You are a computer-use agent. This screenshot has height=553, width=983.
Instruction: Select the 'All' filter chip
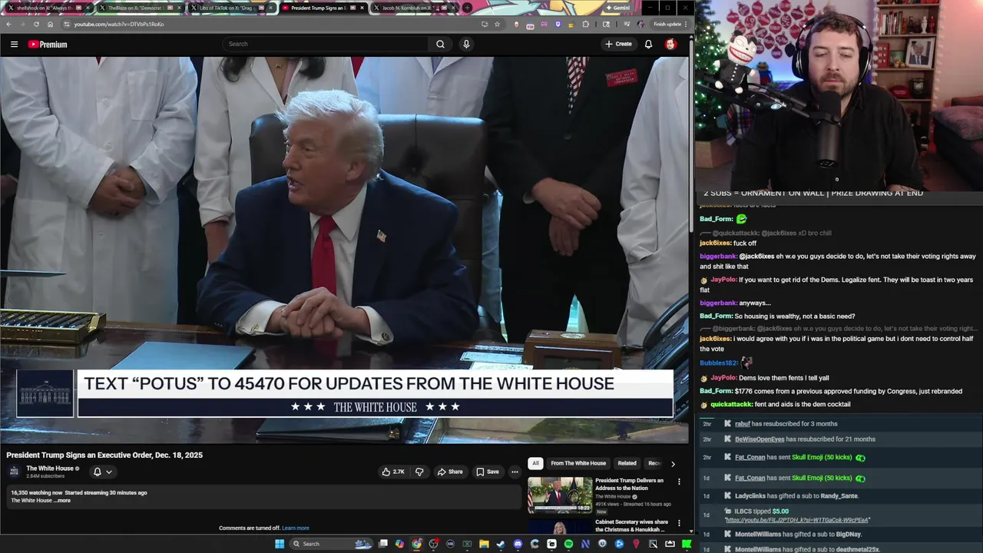(x=535, y=463)
